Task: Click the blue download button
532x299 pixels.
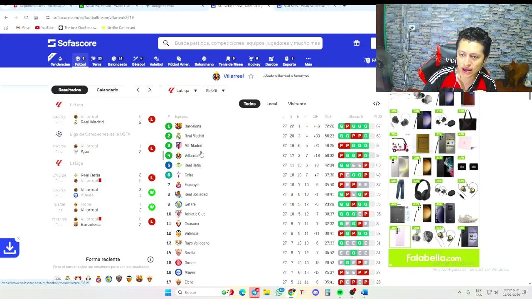Action: 10,248
